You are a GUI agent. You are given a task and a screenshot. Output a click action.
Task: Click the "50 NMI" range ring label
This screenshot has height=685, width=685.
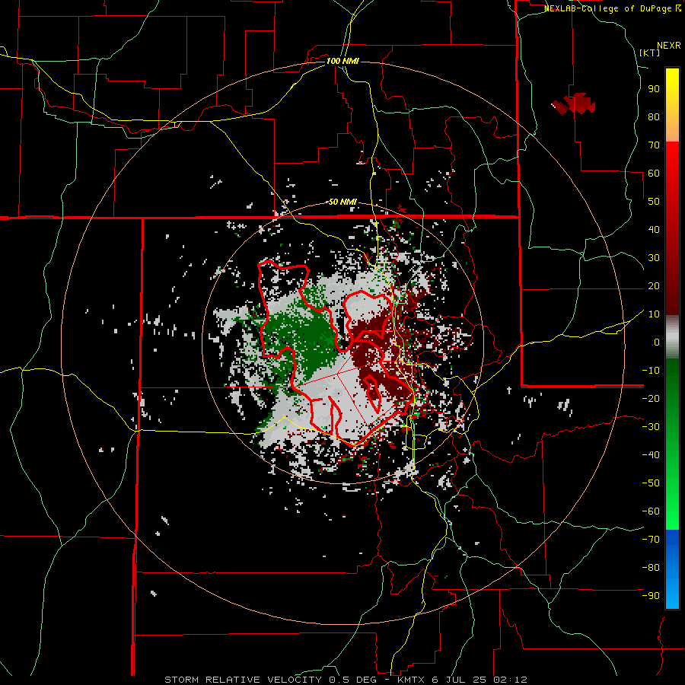click(x=342, y=202)
